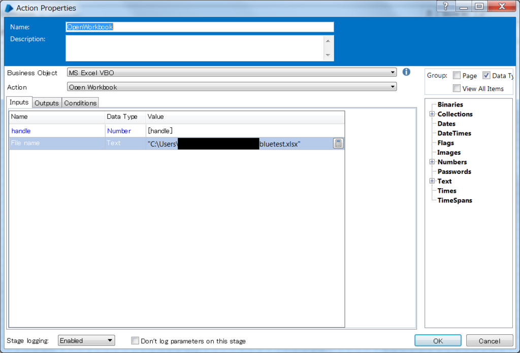The height and width of the screenshot is (353, 520).
Task: Click into the Name input field
Action: click(200, 27)
